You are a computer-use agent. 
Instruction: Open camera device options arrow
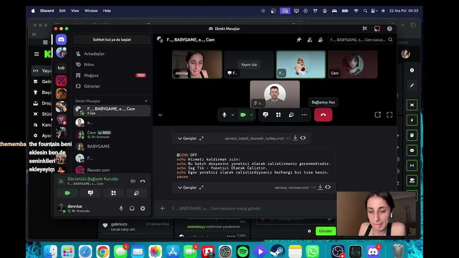(x=251, y=115)
